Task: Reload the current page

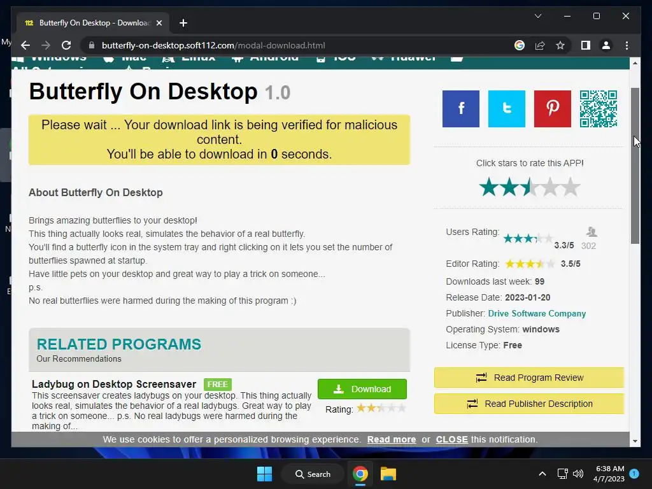Action: (66, 45)
